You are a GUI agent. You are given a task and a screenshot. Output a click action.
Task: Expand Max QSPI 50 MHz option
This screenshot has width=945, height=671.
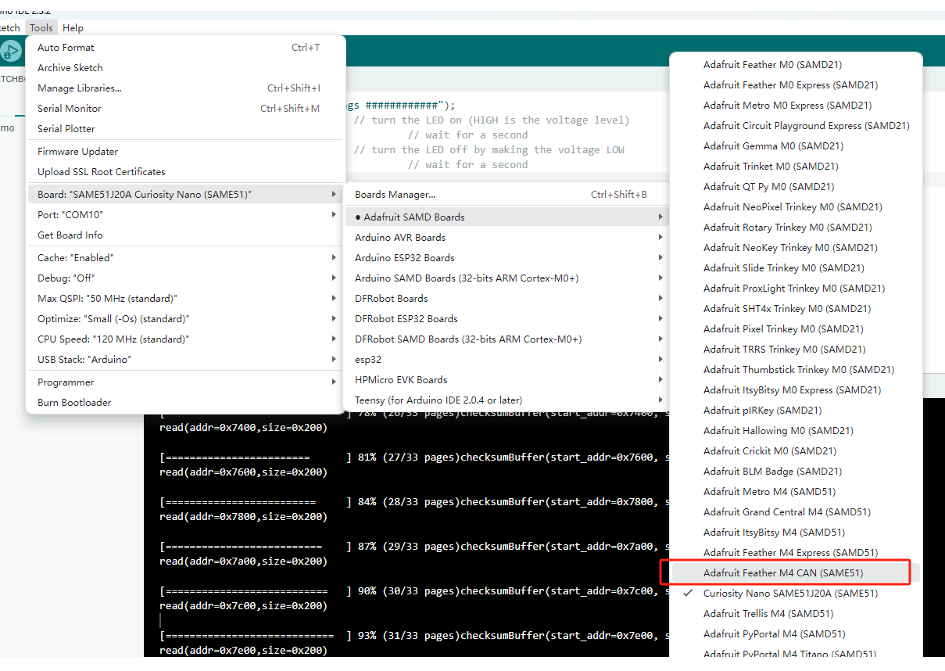186,299
